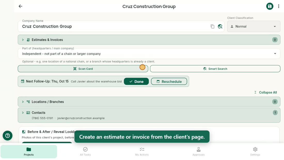
Task: Click the phone number (786) 555-0191
Action: 42,118
